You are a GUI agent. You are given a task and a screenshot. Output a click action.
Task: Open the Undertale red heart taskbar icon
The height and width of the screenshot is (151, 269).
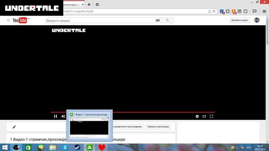pos(102,147)
